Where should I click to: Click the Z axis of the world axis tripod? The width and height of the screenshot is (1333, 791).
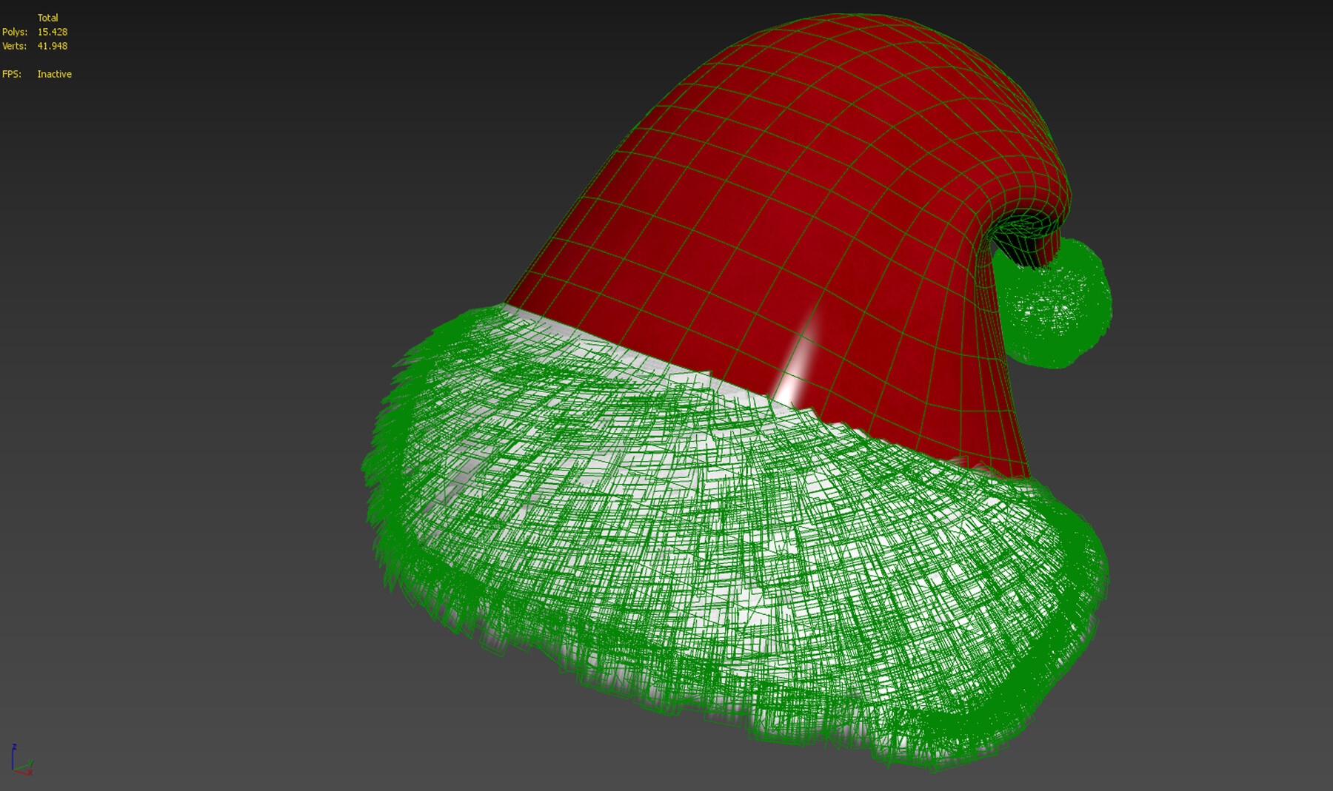(13, 755)
